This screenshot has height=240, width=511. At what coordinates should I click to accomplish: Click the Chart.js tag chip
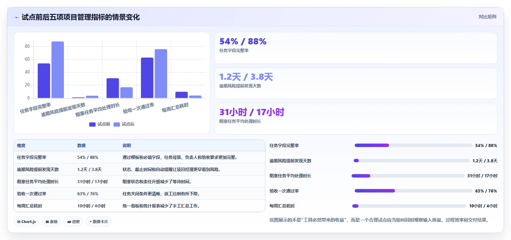[26, 222]
